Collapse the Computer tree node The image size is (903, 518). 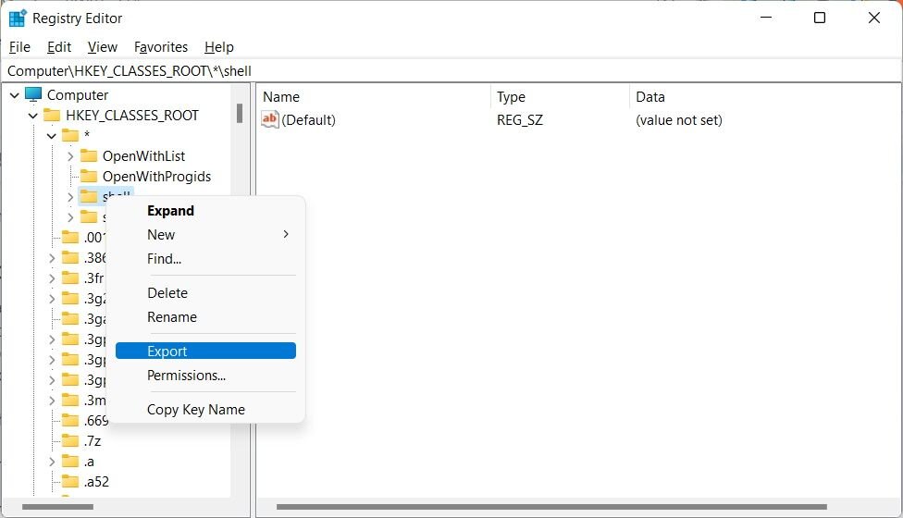pyautogui.click(x=15, y=95)
